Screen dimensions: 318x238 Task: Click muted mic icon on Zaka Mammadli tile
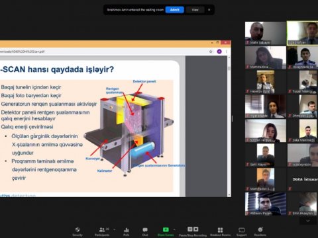(290, 140)
